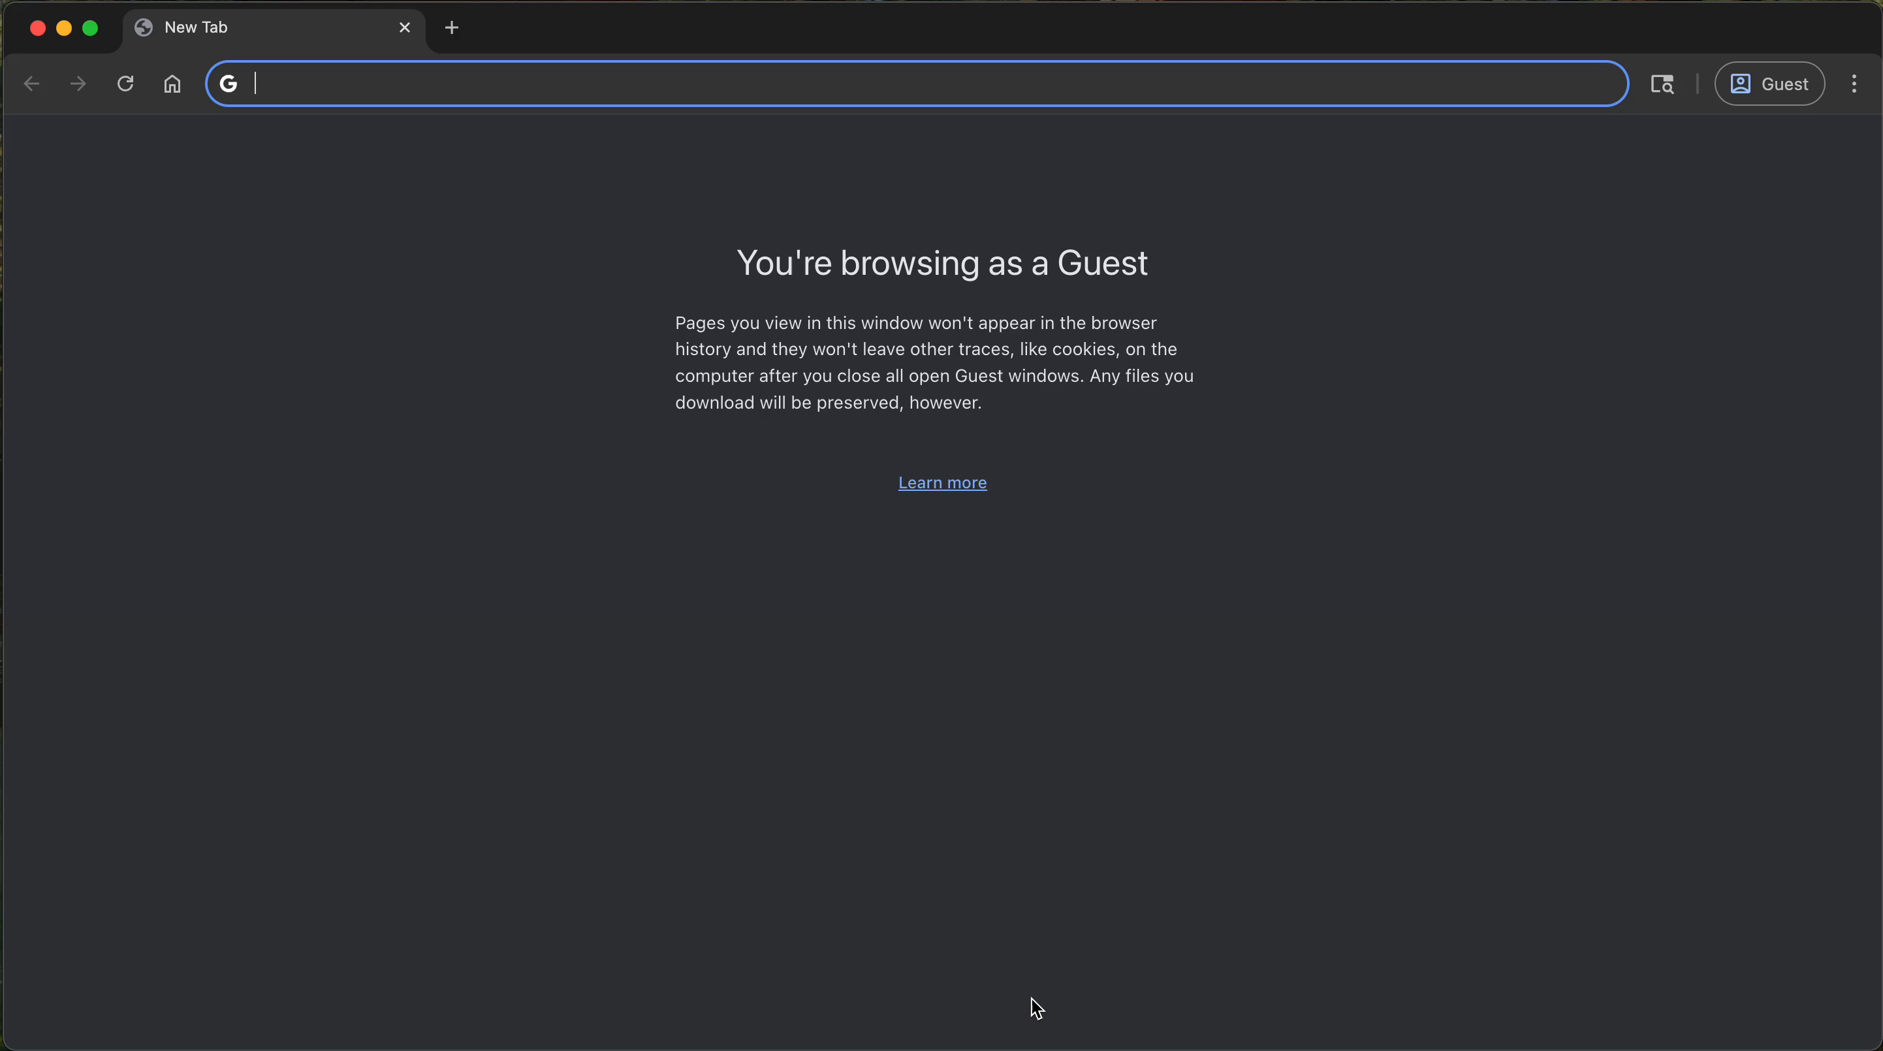
Task: Minimize the window with yellow button
Action: (x=65, y=29)
